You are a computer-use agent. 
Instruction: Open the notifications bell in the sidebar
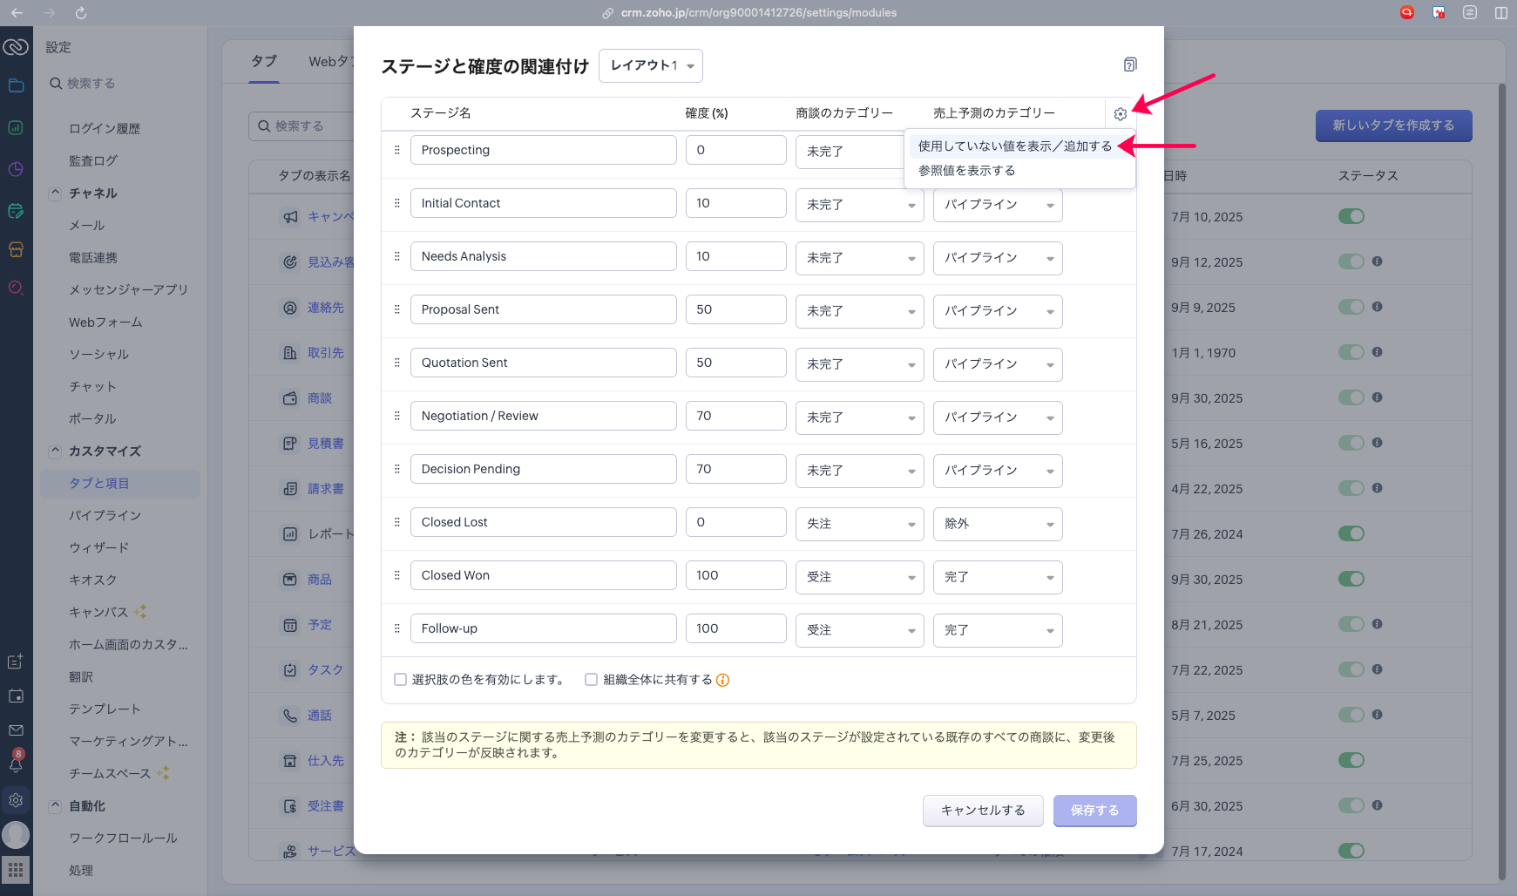tap(16, 764)
